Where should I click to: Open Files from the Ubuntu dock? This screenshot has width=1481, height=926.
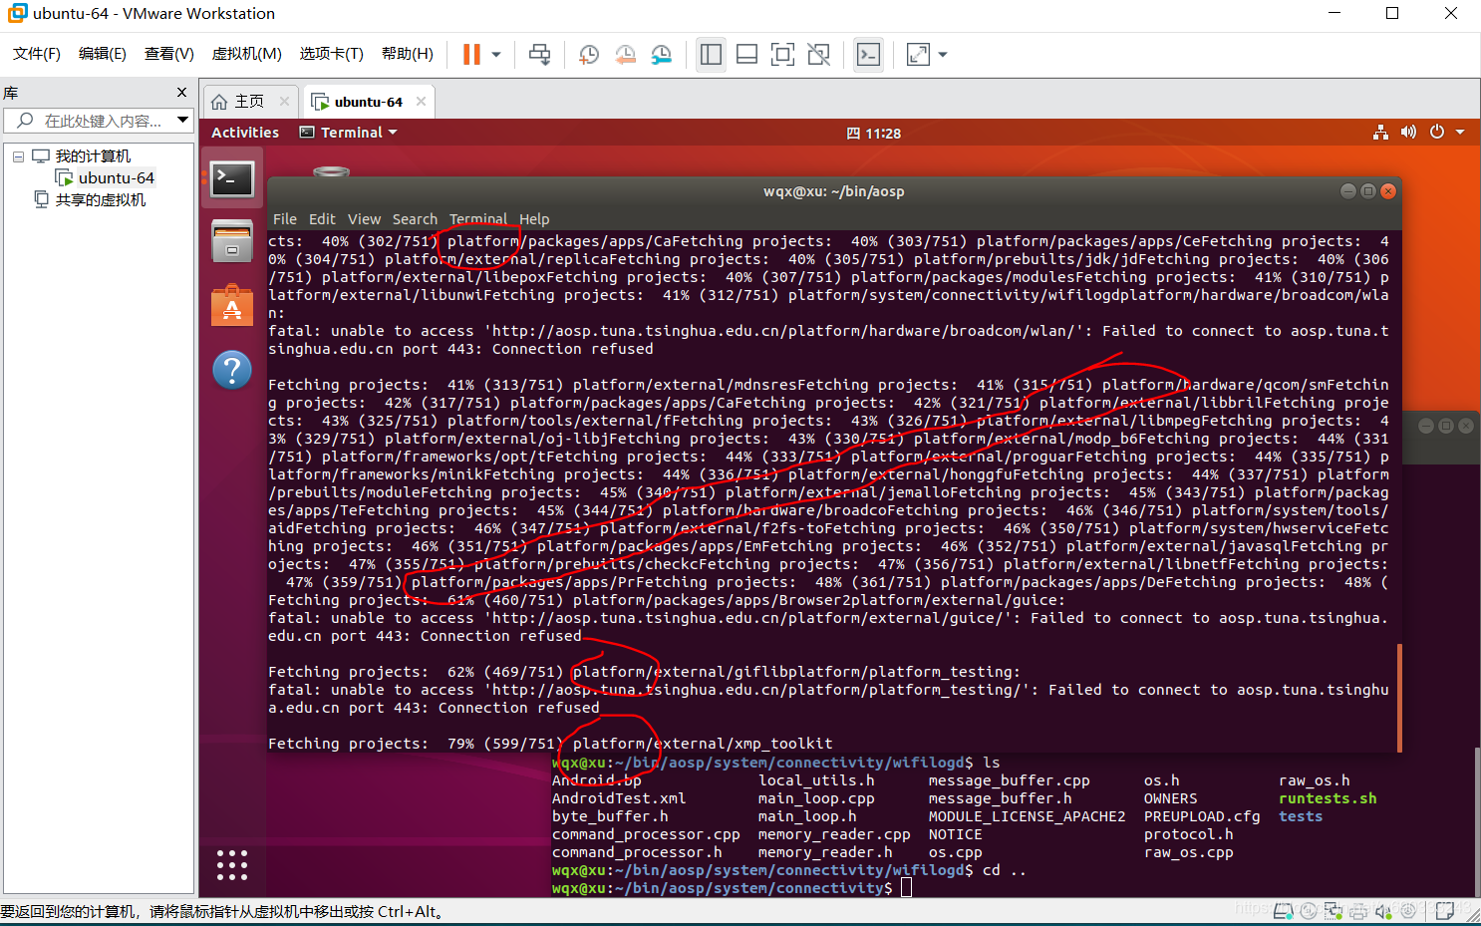pos(232,242)
